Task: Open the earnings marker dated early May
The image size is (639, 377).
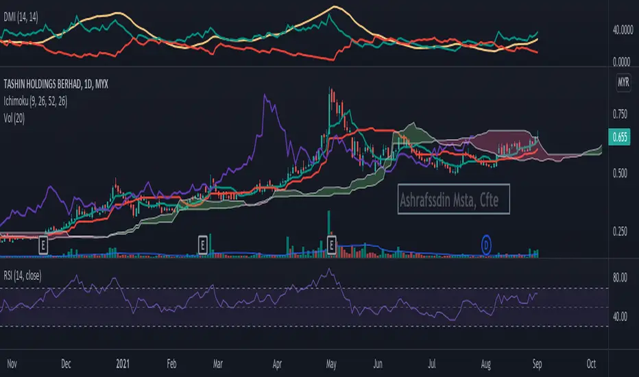Action: [x=331, y=245]
